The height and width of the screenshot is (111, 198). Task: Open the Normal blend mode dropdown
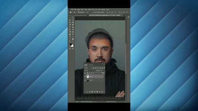coord(90,71)
